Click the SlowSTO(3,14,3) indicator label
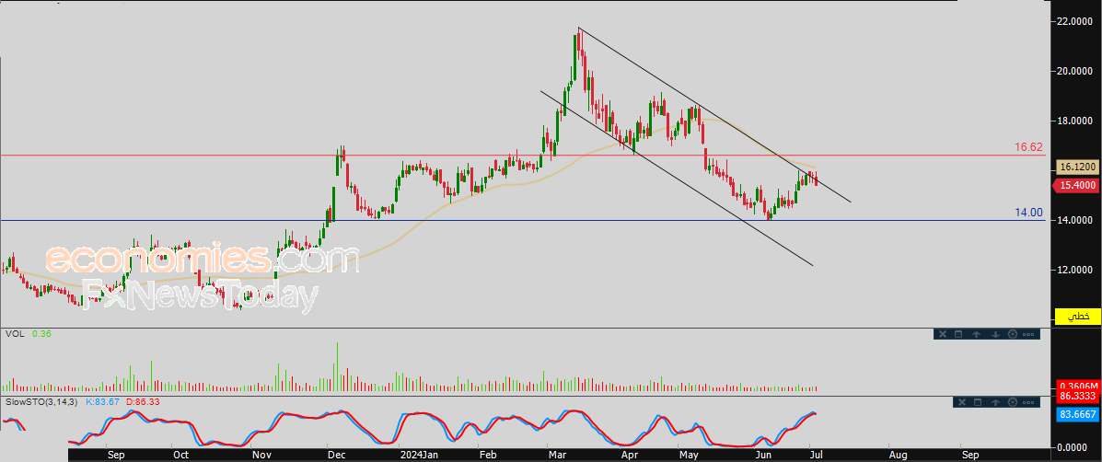Image resolution: width=1102 pixels, height=462 pixels. (x=42, y=401)
